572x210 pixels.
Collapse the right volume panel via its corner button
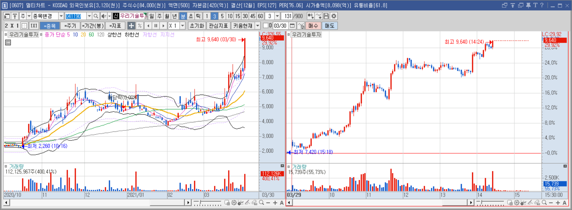pyautogui.click(x=565, y=166)
